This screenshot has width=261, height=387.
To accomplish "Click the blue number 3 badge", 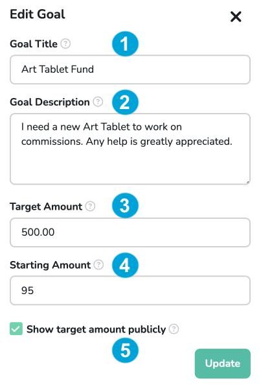I will [125, 205].
